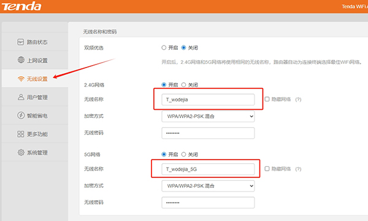Click the gear icon for 系统管理
368x221 pixels.
(21, 152)
